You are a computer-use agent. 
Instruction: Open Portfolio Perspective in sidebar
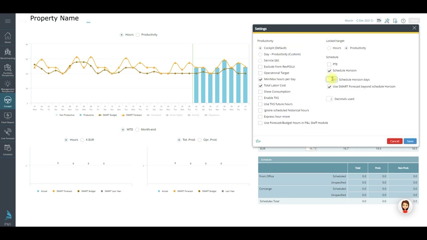coord(8,70)
